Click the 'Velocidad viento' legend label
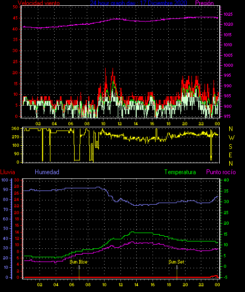The image size is (245, 292). tap(39, 3)
